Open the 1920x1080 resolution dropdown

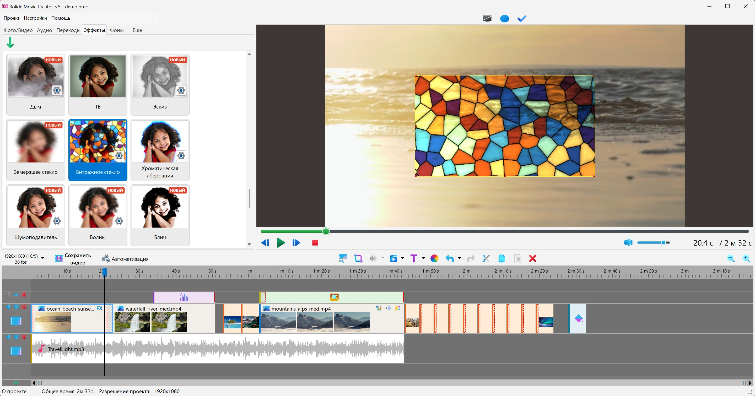[43, 258]
